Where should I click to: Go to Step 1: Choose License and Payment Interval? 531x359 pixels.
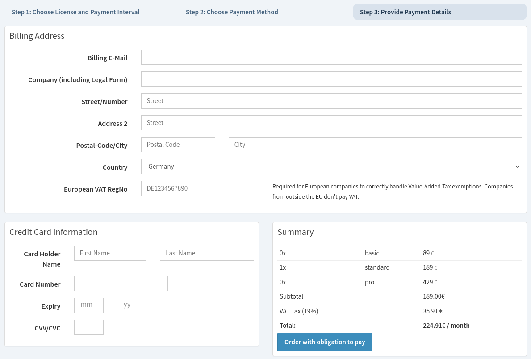click(75, 12)
